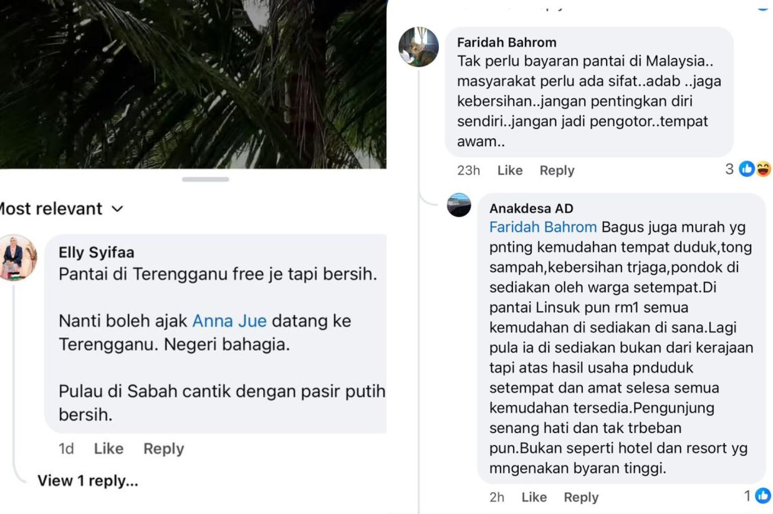Viewport: 773px width, 514px height.
Task: Click the laughing emoji reaction icon
Action: 764,169
